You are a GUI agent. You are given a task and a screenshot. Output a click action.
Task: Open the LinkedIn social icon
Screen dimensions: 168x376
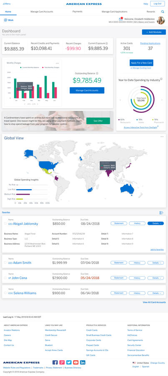pyautogui.click(x=83, y=362)
